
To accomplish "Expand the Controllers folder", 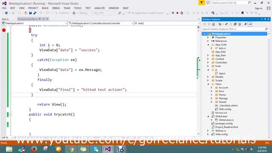I will point(208,62).
